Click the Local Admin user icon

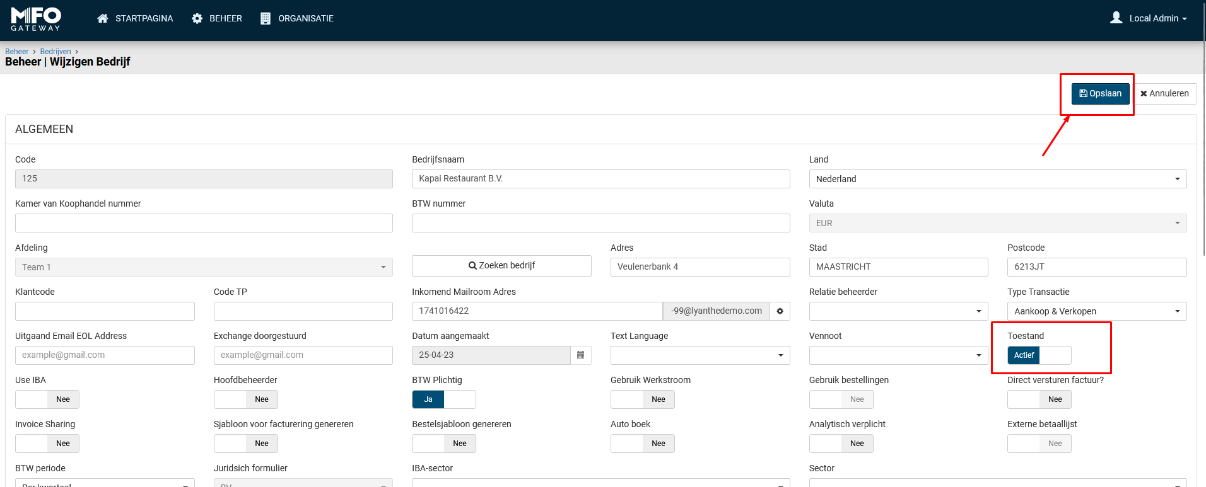pos(1116,18)
